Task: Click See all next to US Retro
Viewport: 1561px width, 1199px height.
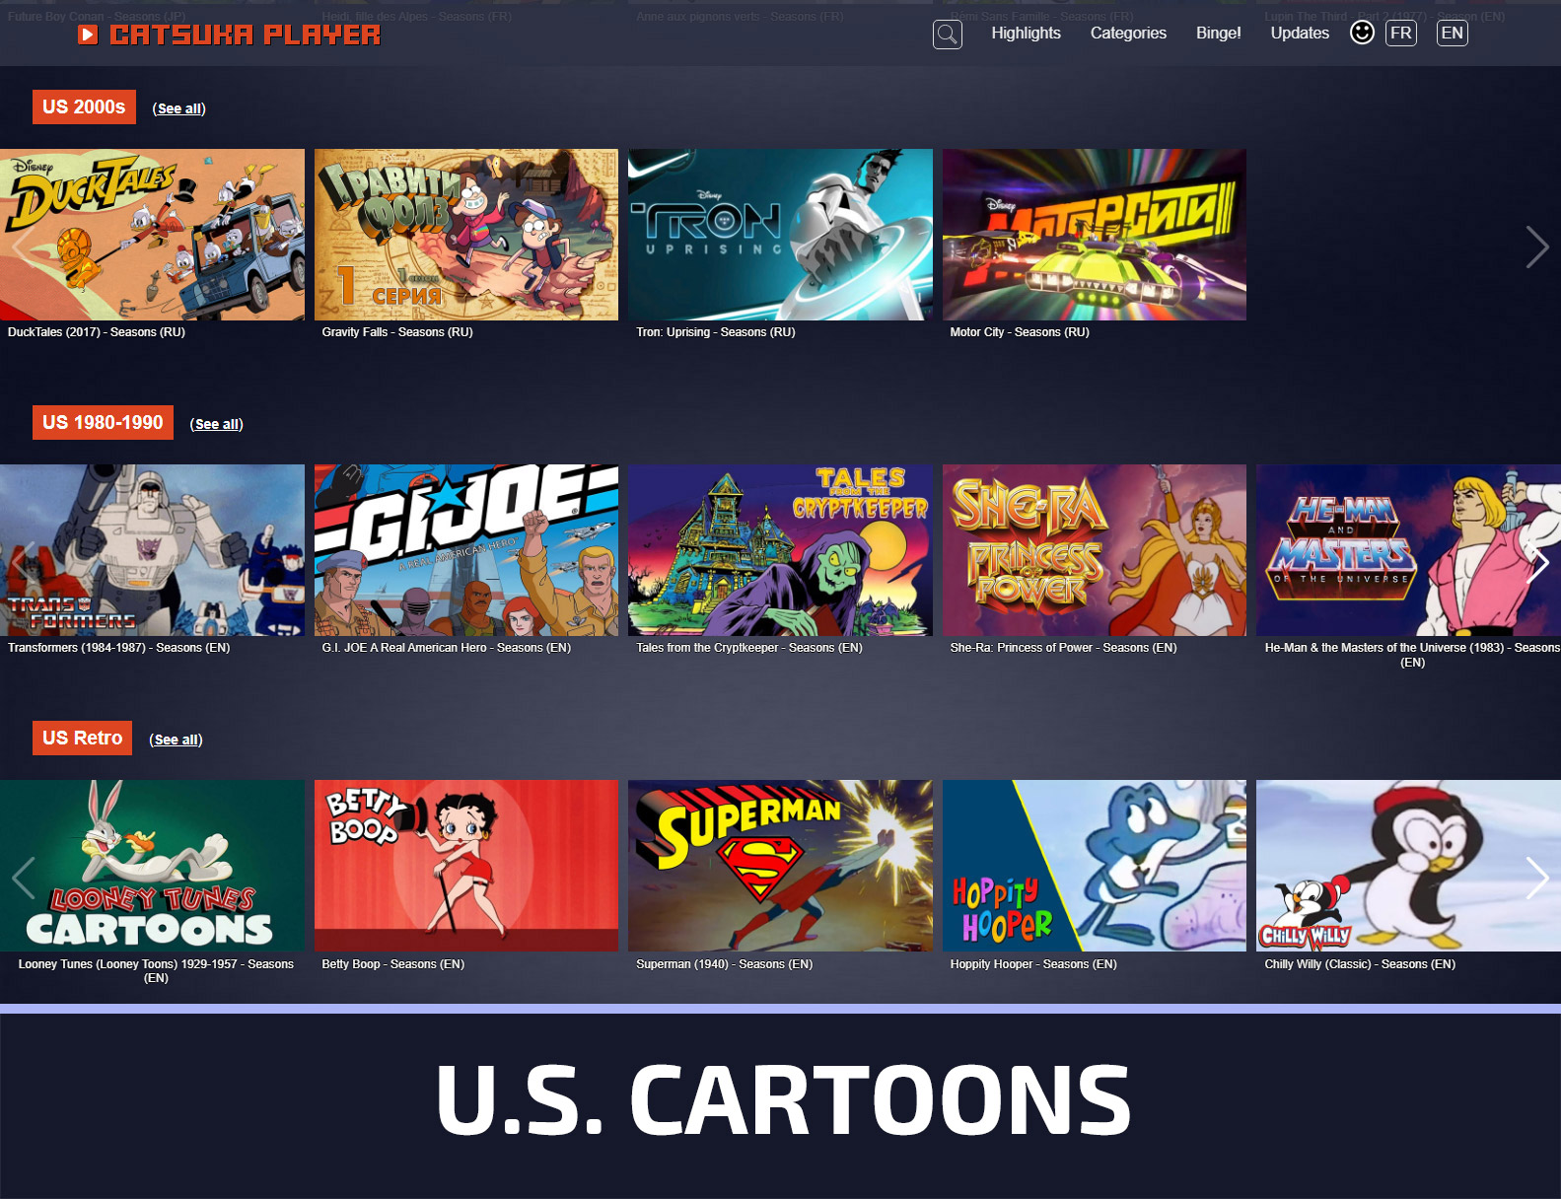Action: point(176,740)
